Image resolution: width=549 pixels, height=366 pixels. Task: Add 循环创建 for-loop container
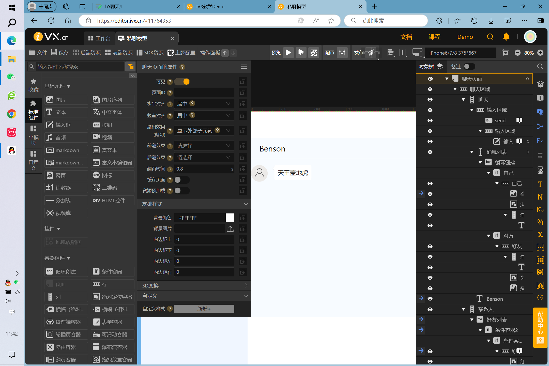(66, 271)
